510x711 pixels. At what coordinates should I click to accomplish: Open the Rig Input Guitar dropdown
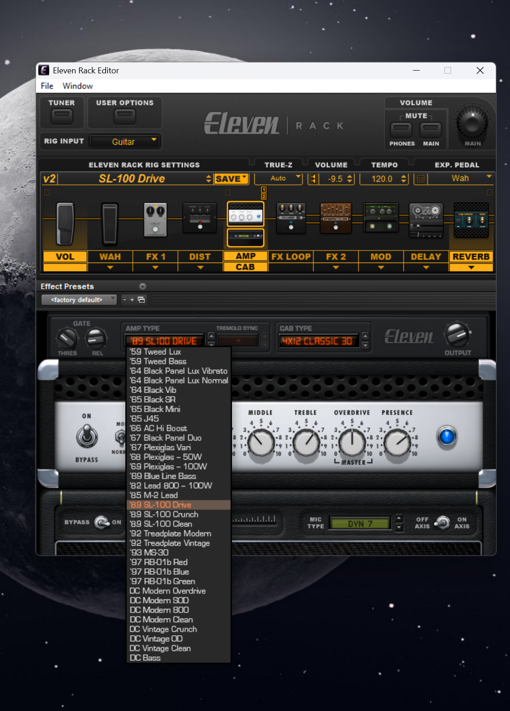(124, 142)
